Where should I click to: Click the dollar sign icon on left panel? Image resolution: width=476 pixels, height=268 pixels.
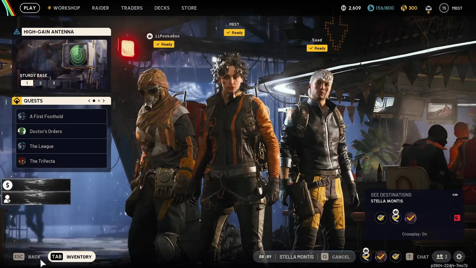point(7,185)
